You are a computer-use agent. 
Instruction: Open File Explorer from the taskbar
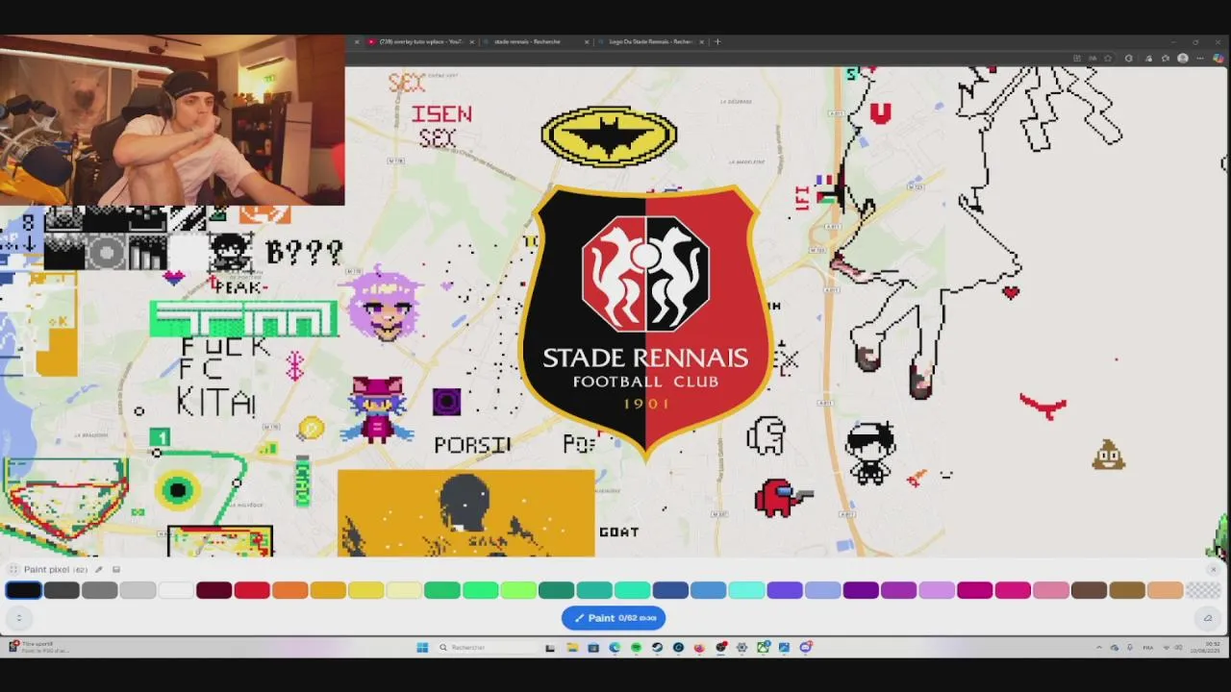[571, 648]
